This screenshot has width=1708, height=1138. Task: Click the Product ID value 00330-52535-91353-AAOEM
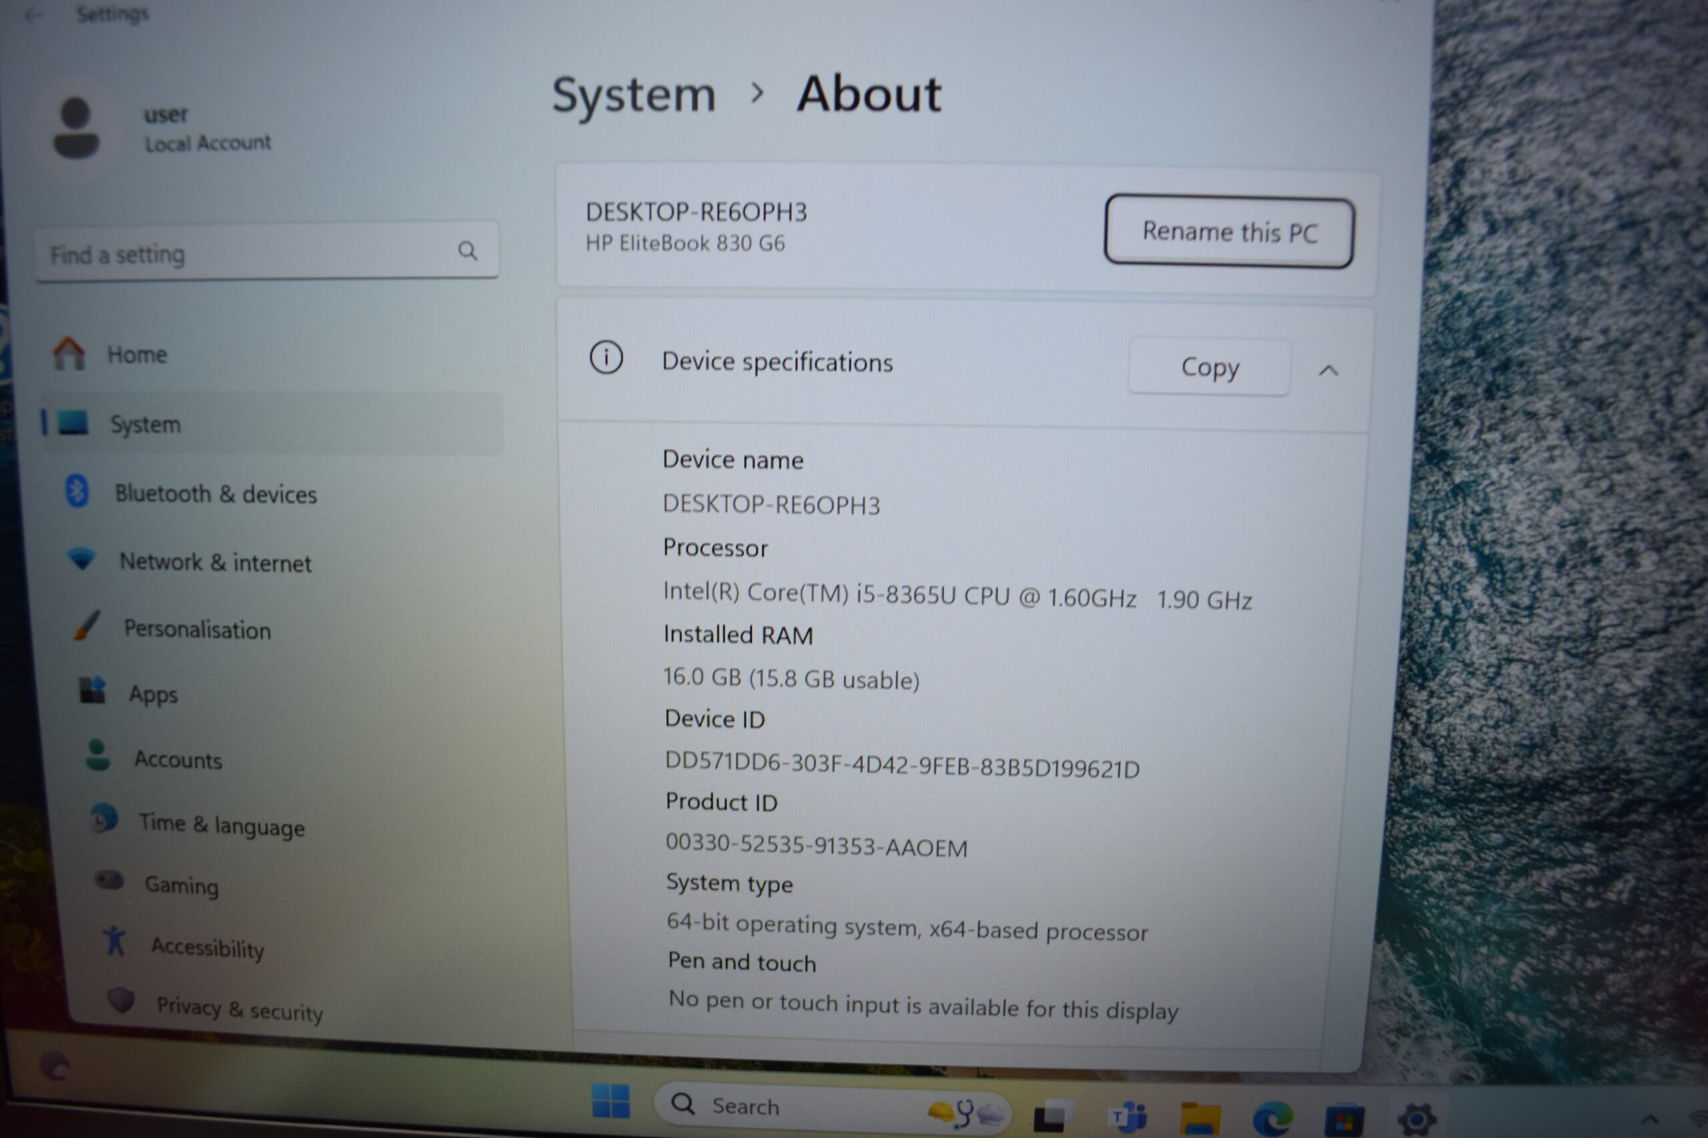click(816, 844)
